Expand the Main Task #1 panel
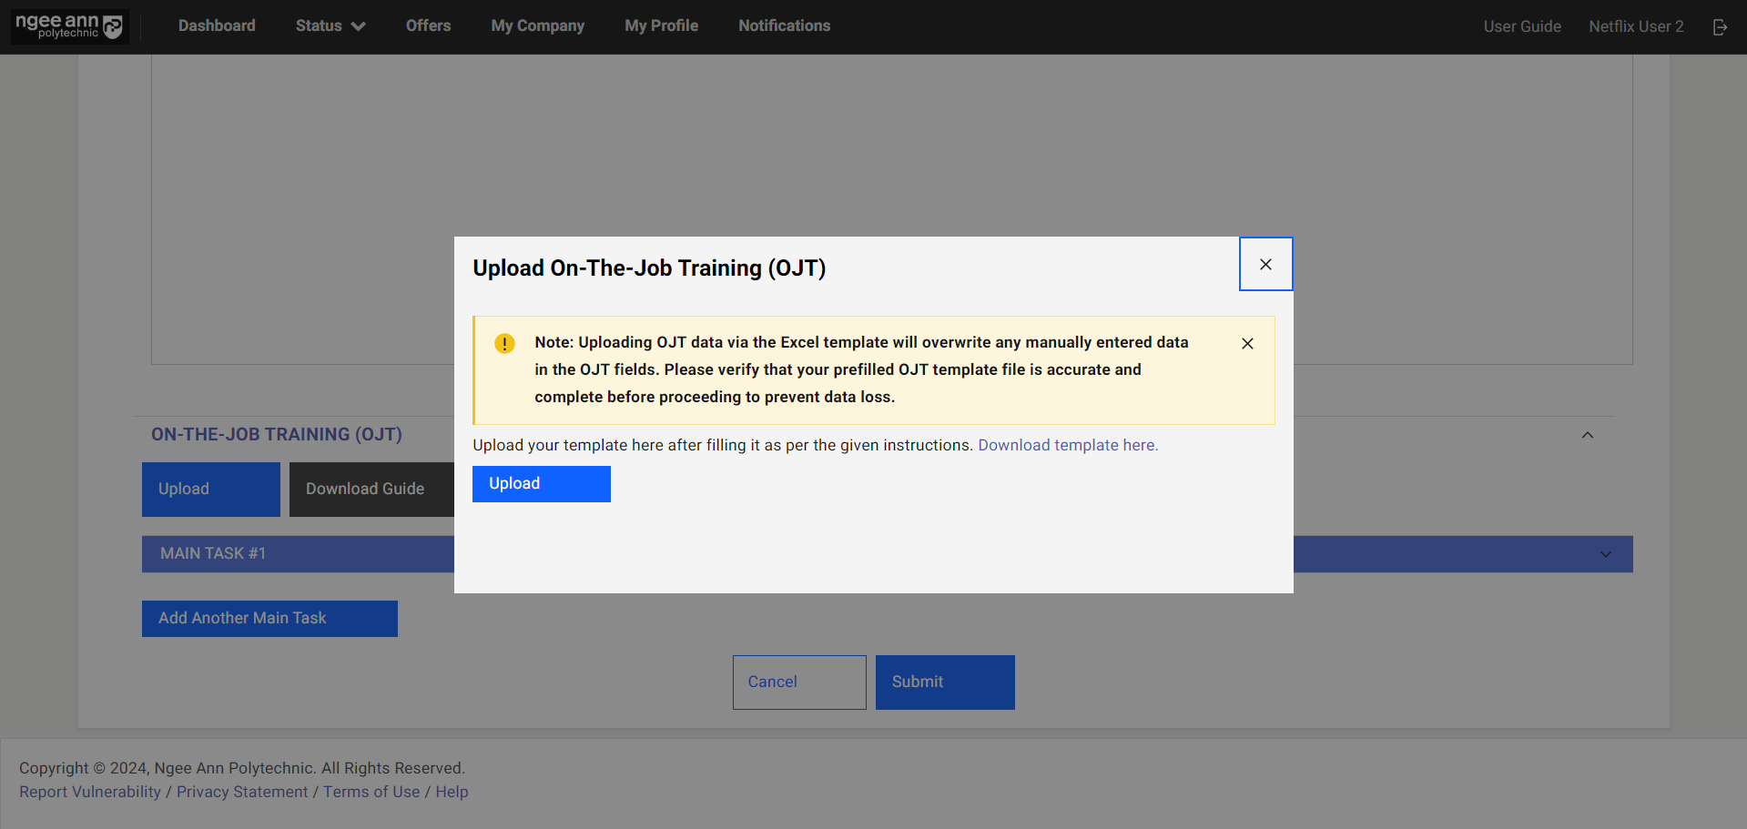This screenshot has width=1747, height=829. pos(1605,554)
